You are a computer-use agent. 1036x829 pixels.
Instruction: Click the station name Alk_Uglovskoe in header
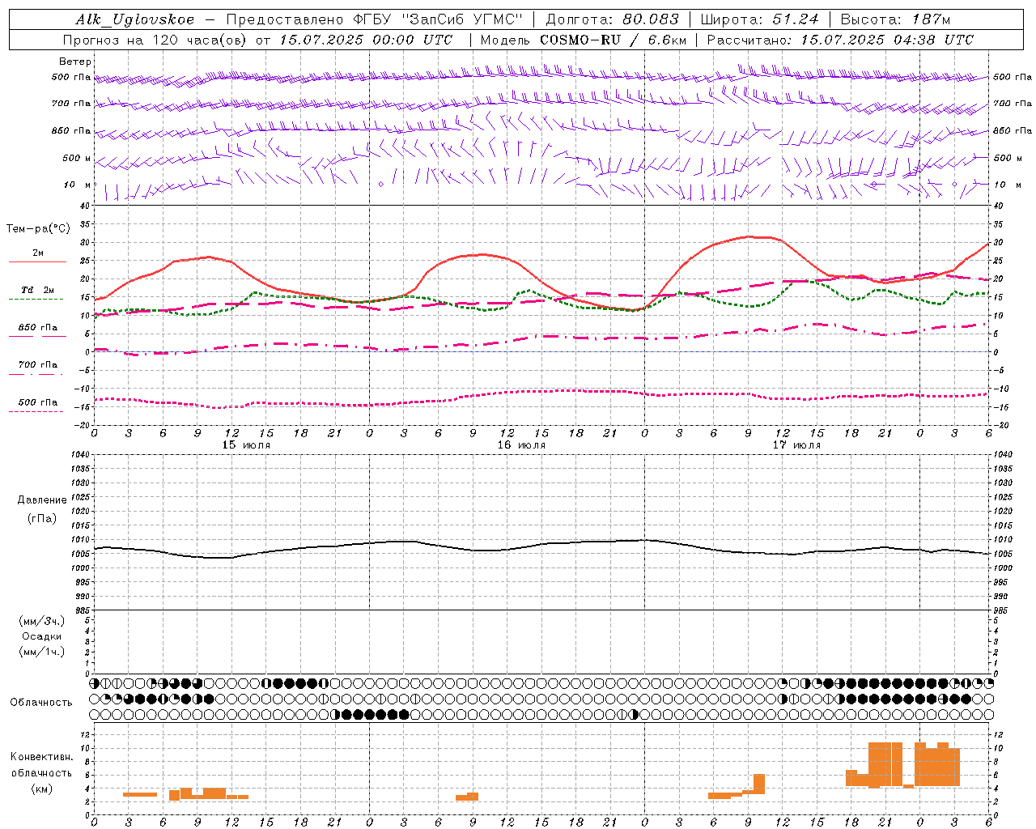point(135,19)
